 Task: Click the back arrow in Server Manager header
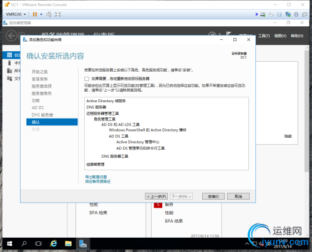(x=11, y=36)
